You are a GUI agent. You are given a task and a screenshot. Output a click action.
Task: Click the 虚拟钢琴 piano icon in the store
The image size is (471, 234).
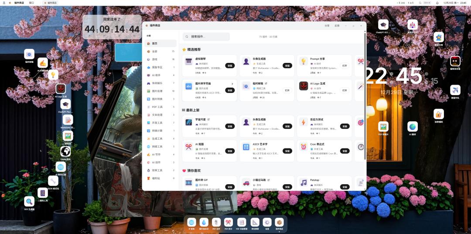click(189, 62)
